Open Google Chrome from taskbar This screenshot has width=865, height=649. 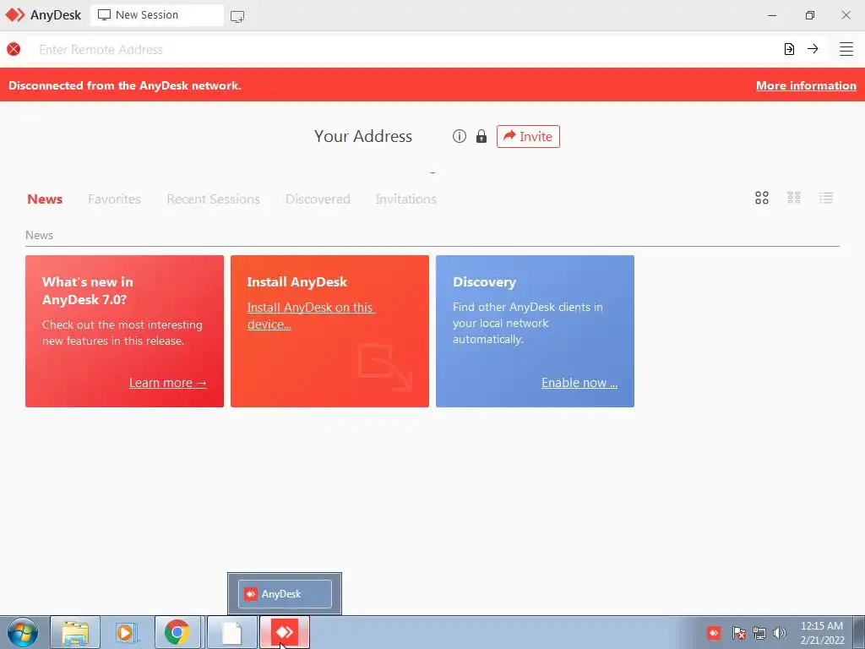(x=177, y=632)
